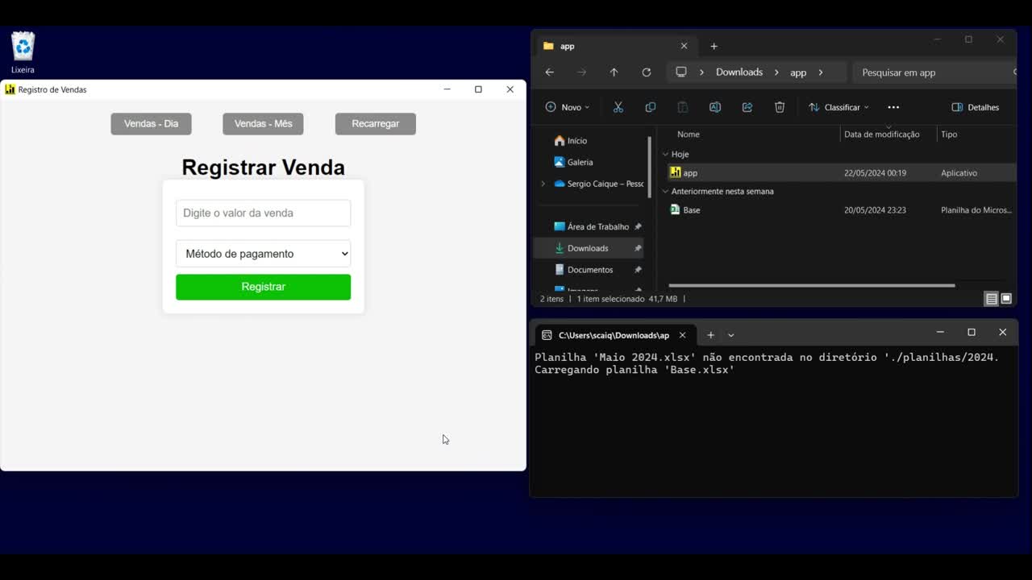Expand the Sergio Caique OneDrive node
This screenshot has height=580, width=1032.
(543, 184)
